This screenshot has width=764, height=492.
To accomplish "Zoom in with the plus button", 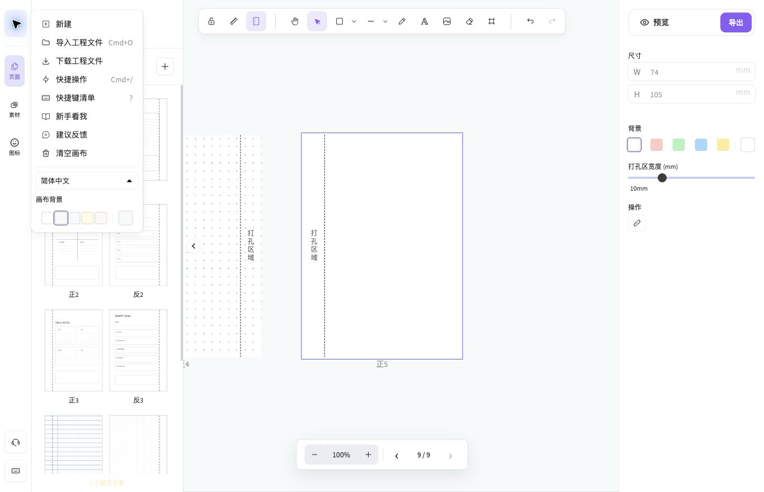I will coord(368,455).
